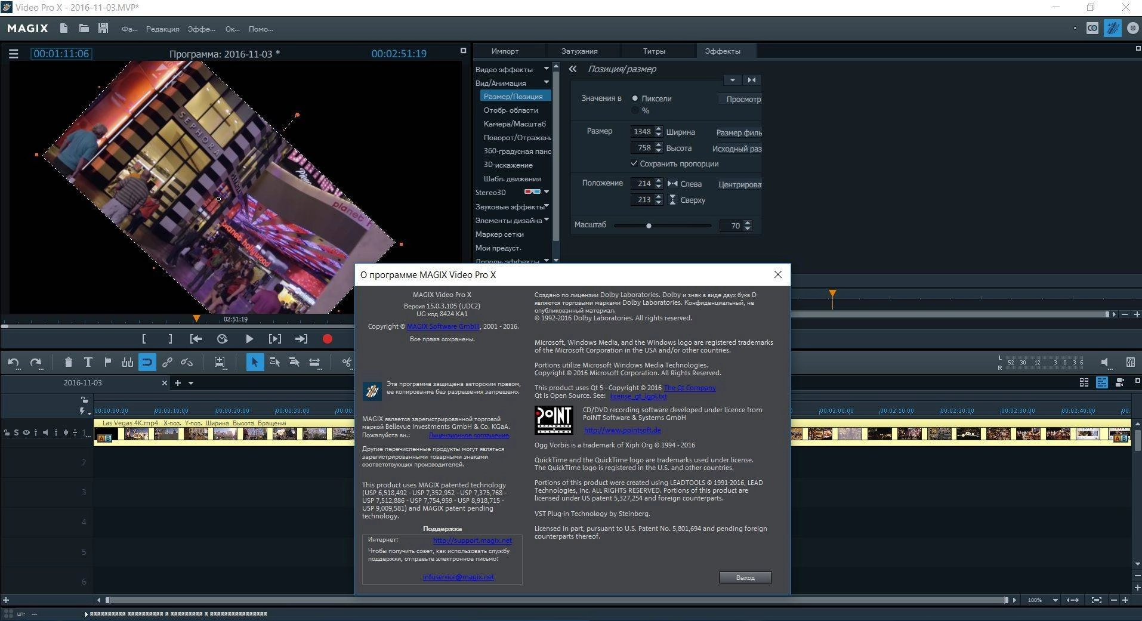Click the CO export icon in top bar
Screen dimensions: 1142x621
point(1092,28)
